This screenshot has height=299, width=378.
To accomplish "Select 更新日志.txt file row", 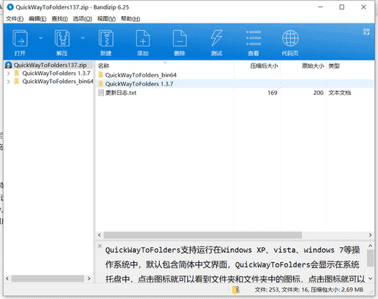I will pyautogui.click(x=234, y=93).
